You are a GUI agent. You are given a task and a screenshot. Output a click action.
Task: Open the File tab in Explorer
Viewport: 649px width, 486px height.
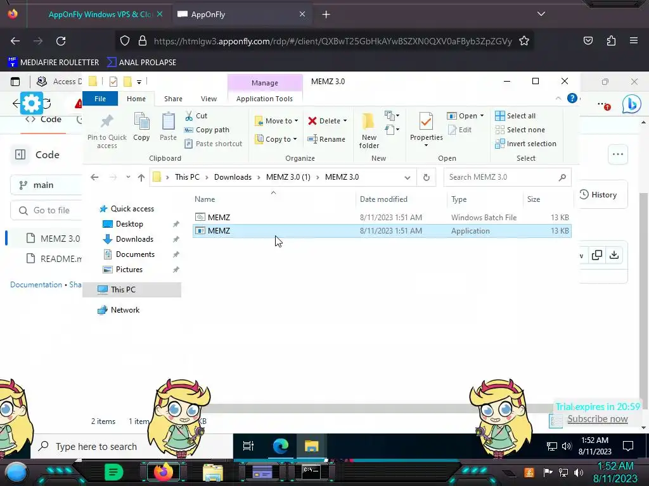100,99
